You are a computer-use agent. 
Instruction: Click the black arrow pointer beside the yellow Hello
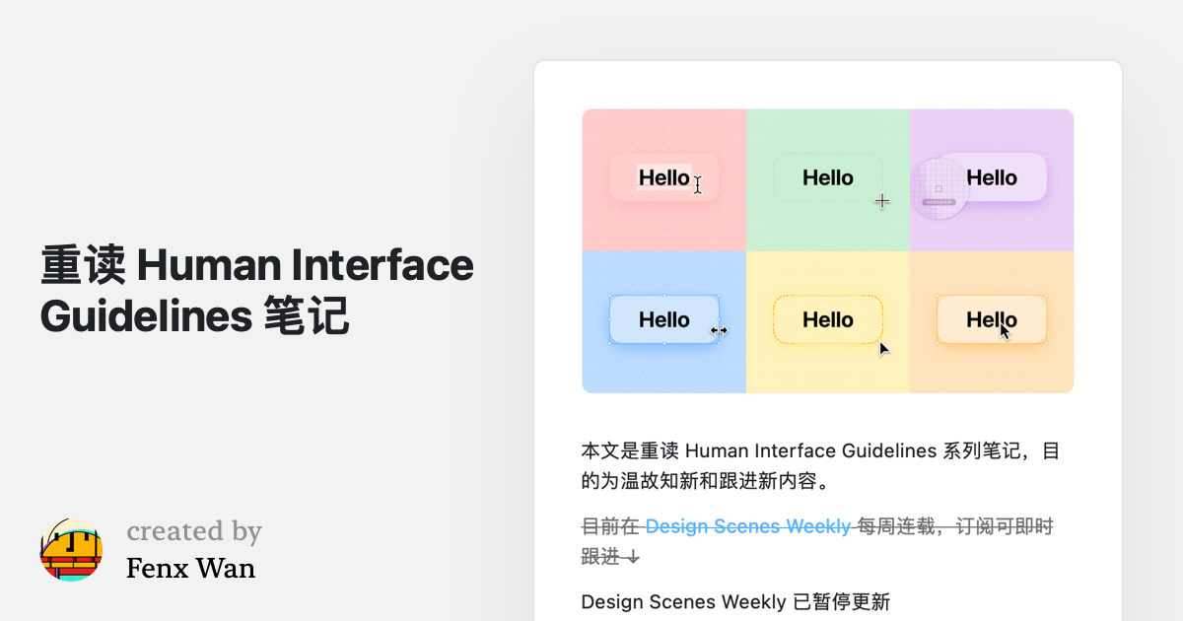(884, 348)
